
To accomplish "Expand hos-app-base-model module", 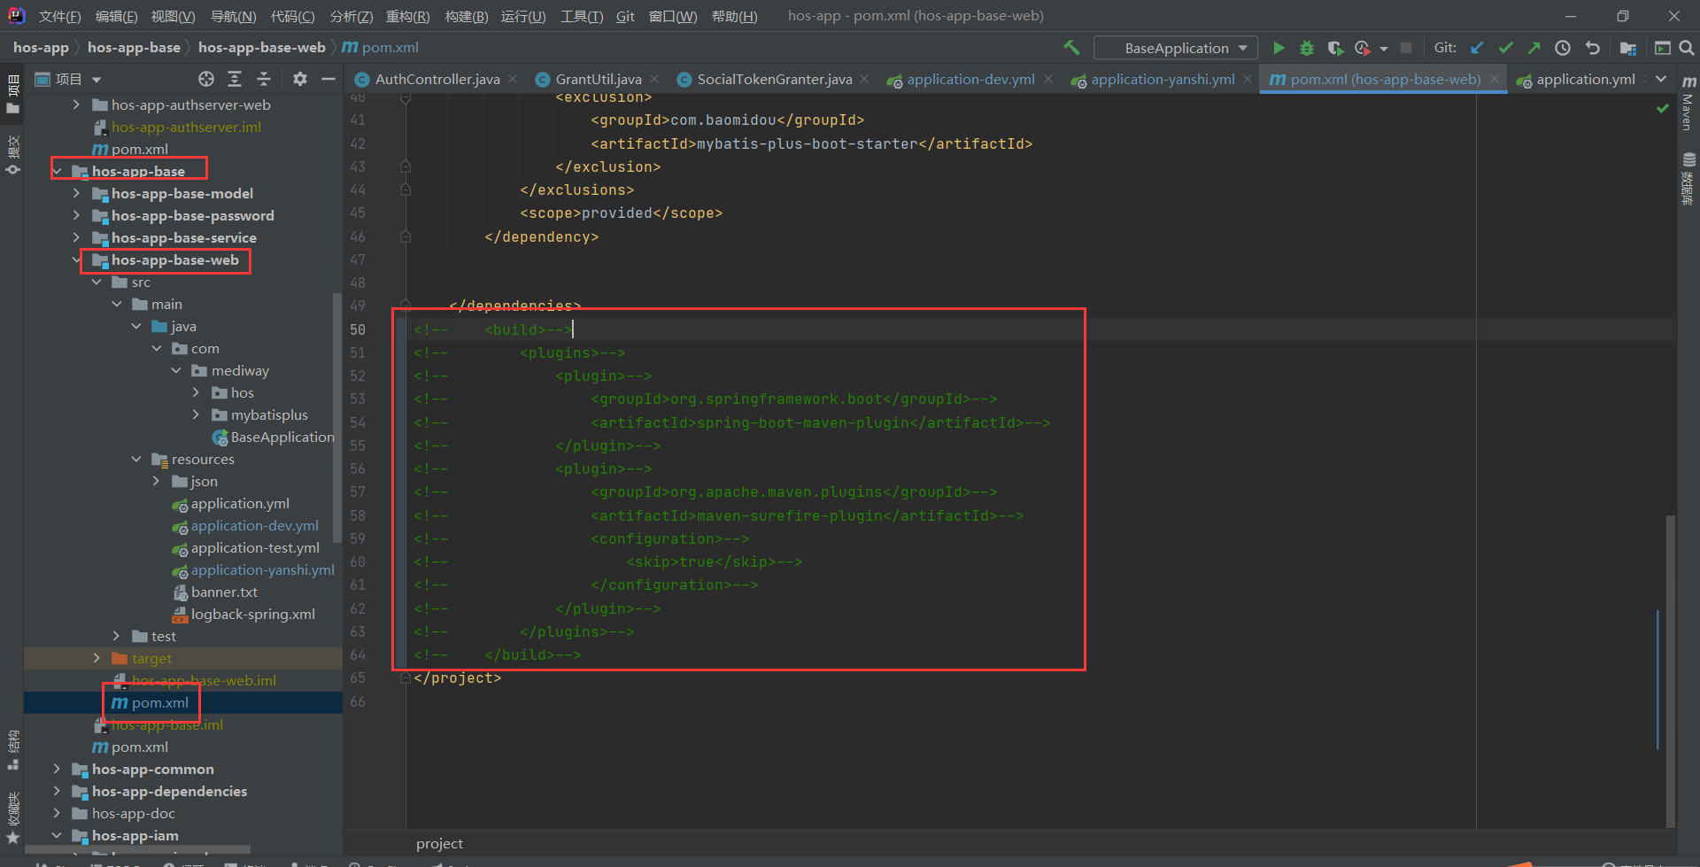I will [x=76, y=193].
